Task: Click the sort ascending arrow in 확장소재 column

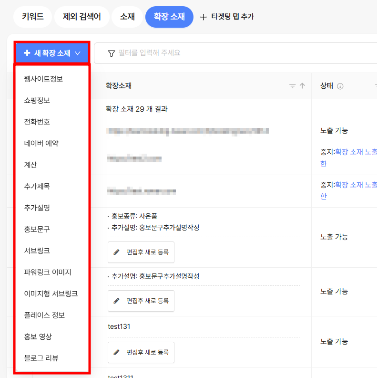Action: (x=302, y=85)
